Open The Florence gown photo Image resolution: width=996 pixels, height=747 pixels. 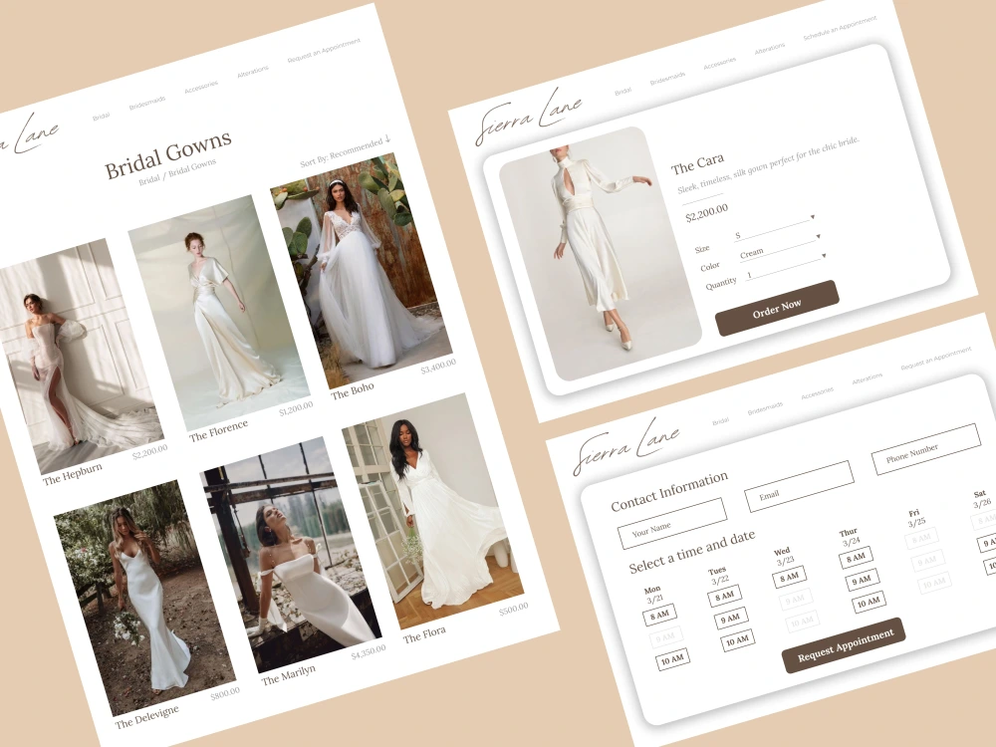[219, 313]
